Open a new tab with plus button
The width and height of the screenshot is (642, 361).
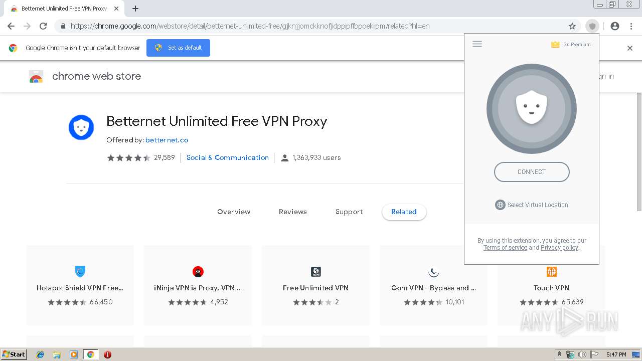[135, 9]
